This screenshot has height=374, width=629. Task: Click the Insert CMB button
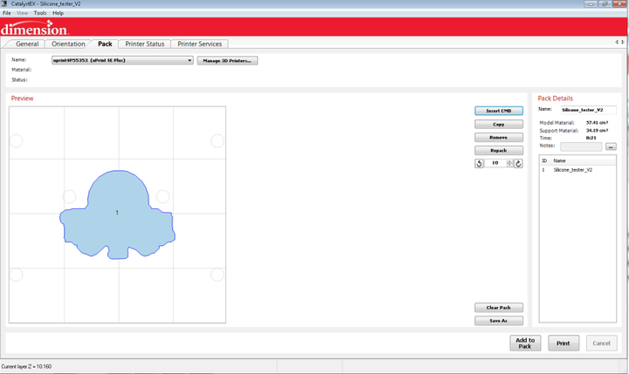tap(499, 111)
